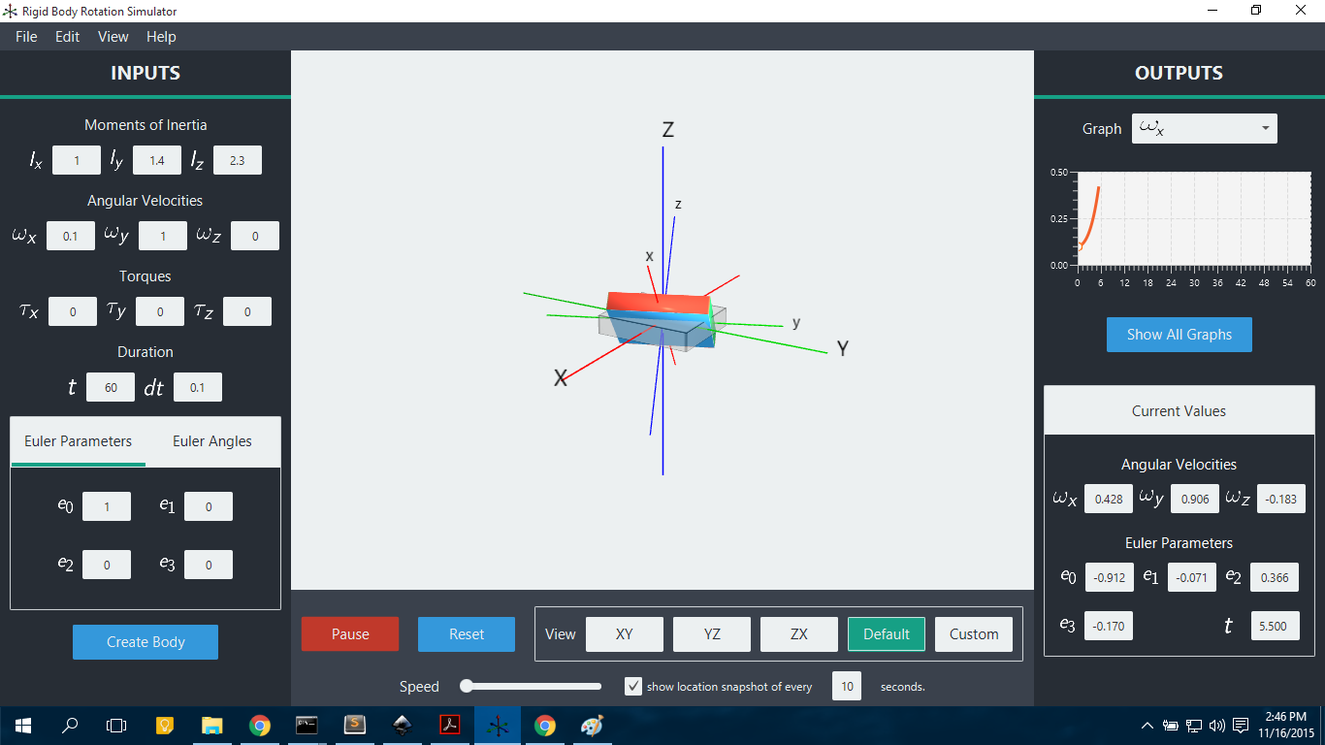The image size is (1325, 745).
Task: Launch Sublime Text from the taskbar
Action: click(354, 725)
